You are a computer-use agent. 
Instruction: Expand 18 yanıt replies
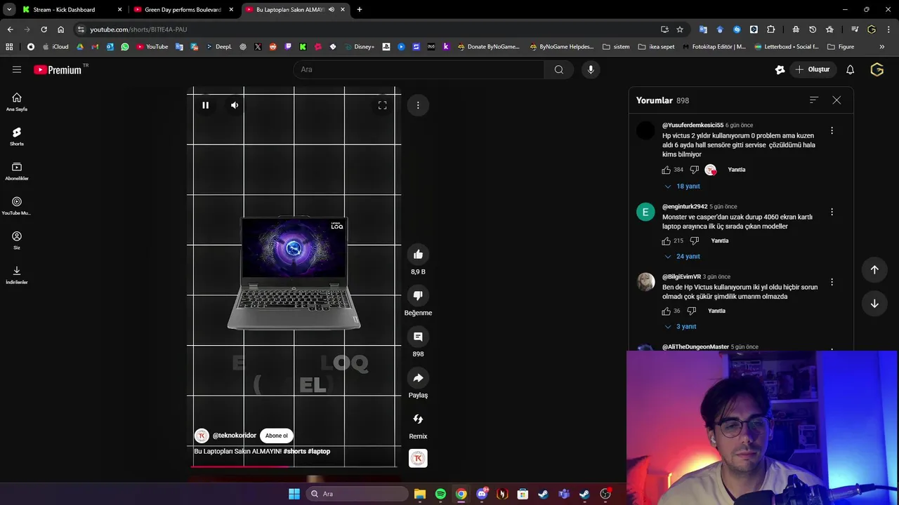(682, 187)
